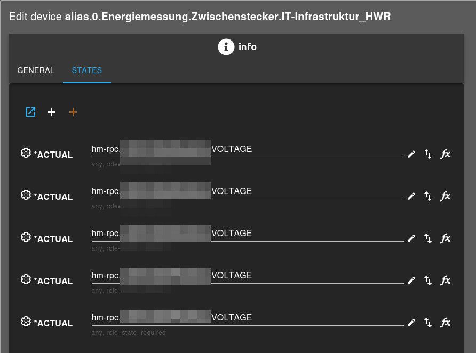Open fx function editor for second state
476x353 pixels.
click(446, 196)
